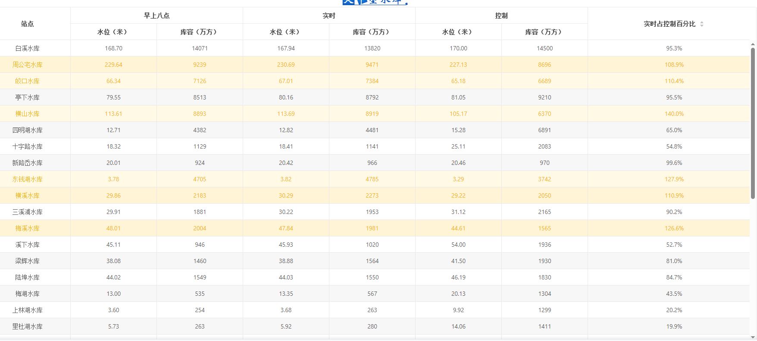The image size is (757, 341).
Task: Click 4481 real-time capacity for 四明湖水库
Action: (372, 130)
